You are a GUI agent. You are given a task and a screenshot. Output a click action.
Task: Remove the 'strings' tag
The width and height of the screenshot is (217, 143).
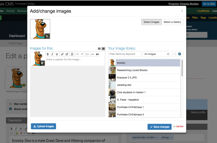pyautogui.click(x=171, y=137)
